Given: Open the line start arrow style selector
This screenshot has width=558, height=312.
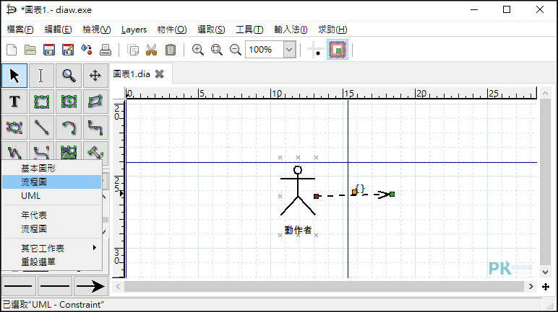Looking at the screenshot, I should point(19,286).
